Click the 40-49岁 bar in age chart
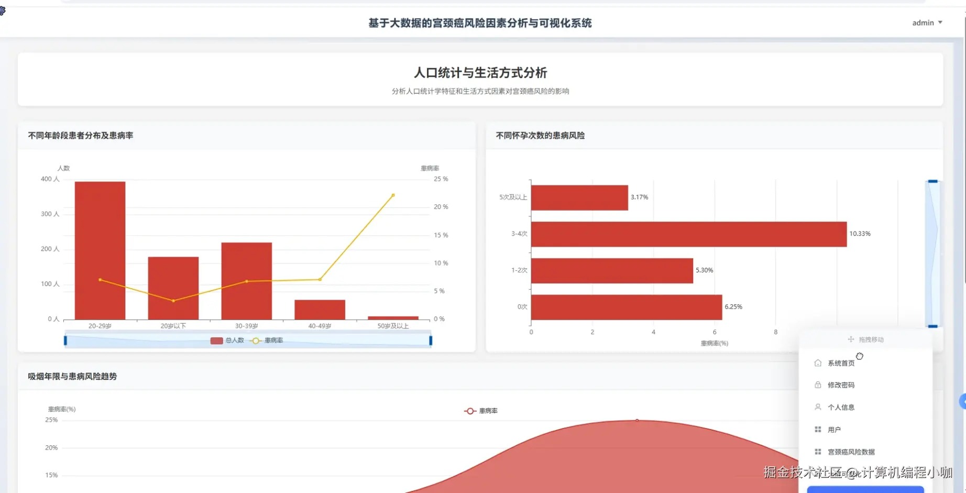Screen dimensions: 966x493 [x=320, y=310]
